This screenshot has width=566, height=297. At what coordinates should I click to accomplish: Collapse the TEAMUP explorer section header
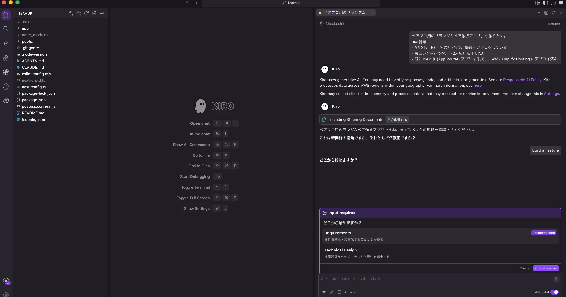25,13
